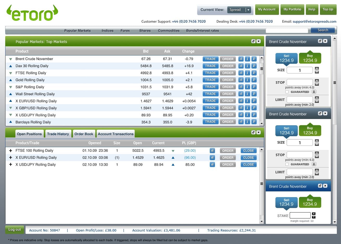Click the markets list scroll-up arrow

(262, 58)
